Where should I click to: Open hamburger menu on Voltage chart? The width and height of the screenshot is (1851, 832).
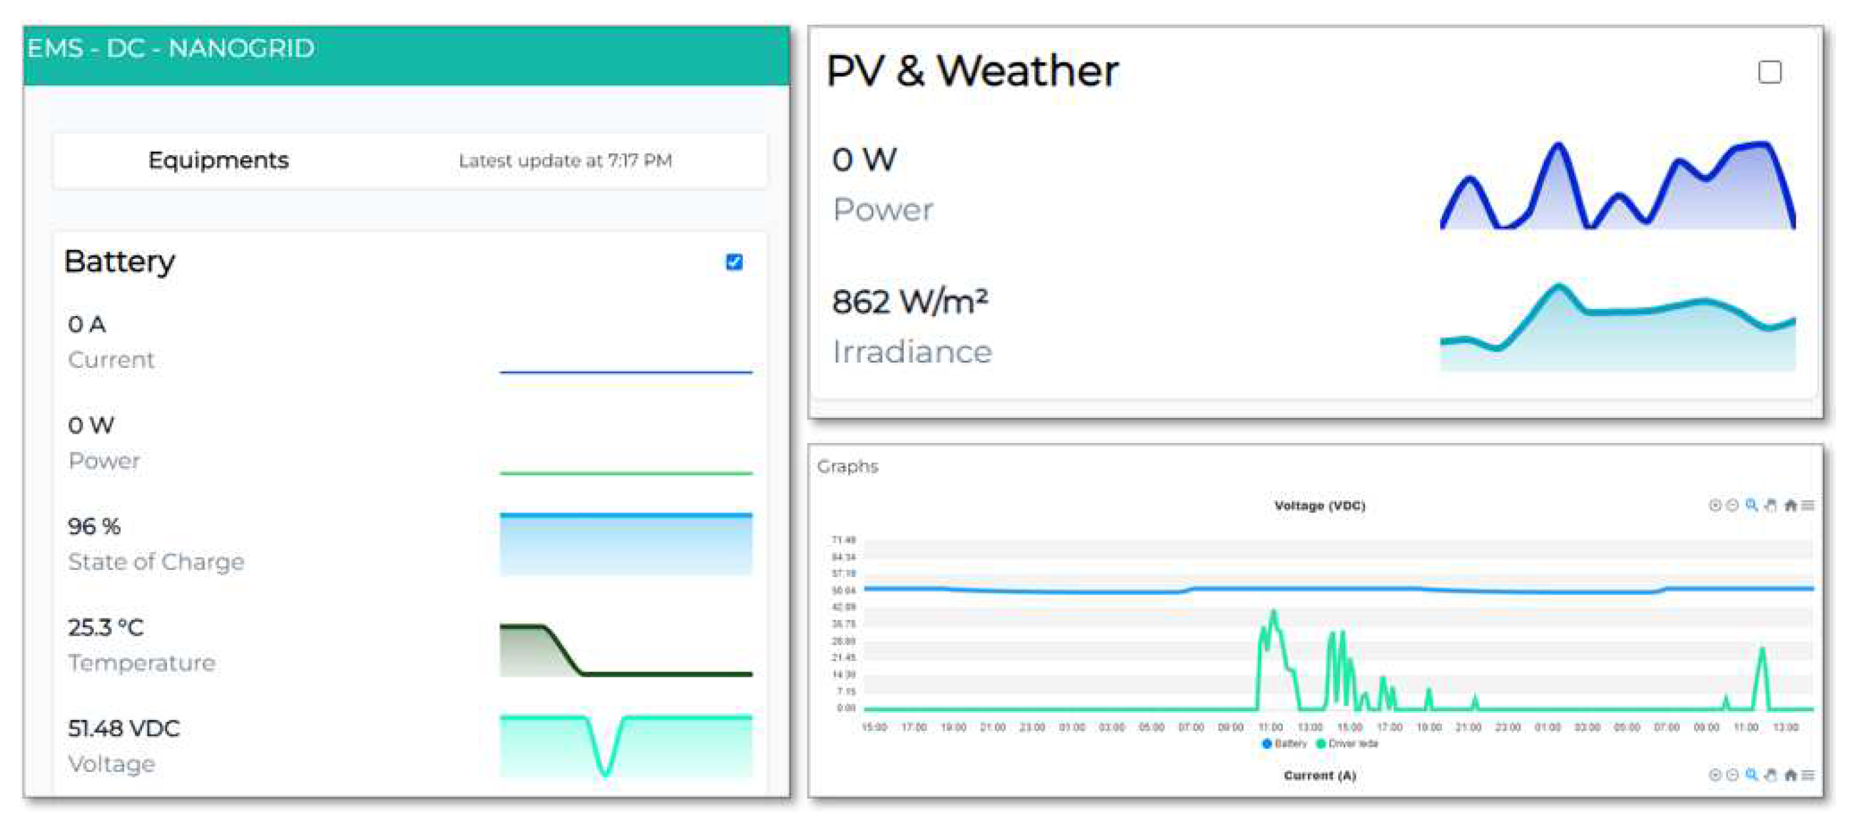(1809, 505)
